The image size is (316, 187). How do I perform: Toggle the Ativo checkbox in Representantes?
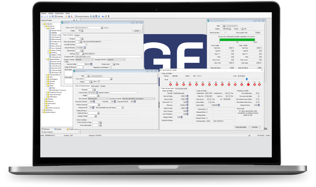point(99,82)
